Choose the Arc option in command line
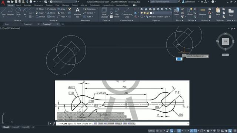Viewport: 237px width, 133px height. pyautogui.click(x=95, y=123)
